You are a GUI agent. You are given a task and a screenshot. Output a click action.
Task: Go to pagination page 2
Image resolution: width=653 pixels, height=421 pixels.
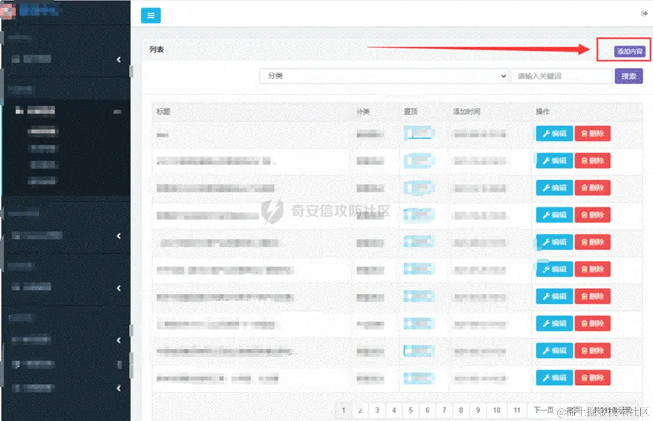(360, 410)
